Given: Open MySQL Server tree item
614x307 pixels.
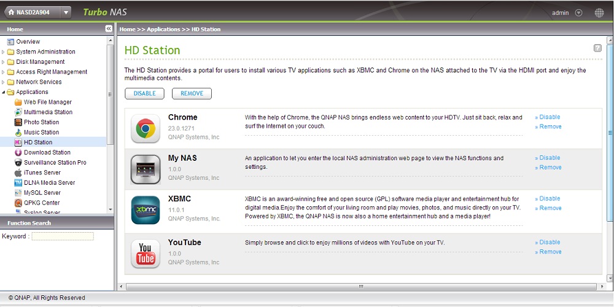Looking at the screenshot, I should coord(42,193).
